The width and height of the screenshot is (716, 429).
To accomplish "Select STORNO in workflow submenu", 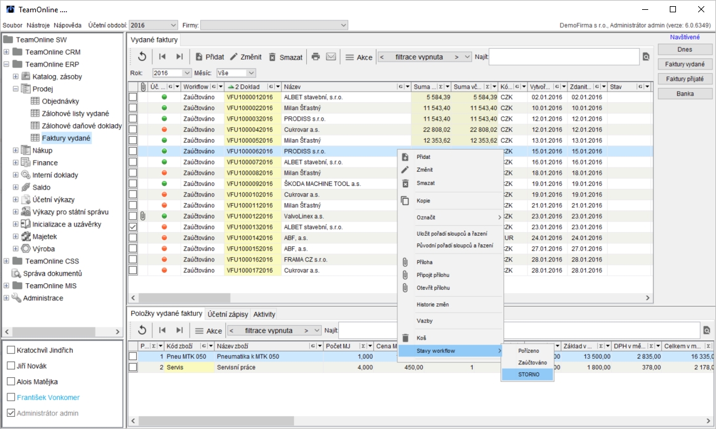I will click(527, 374).
